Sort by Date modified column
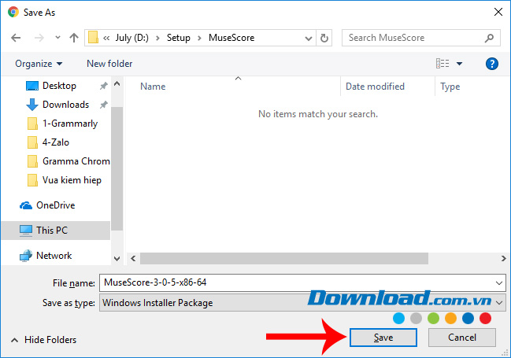Viewport: 511px width, 358px height. point(375,87)
